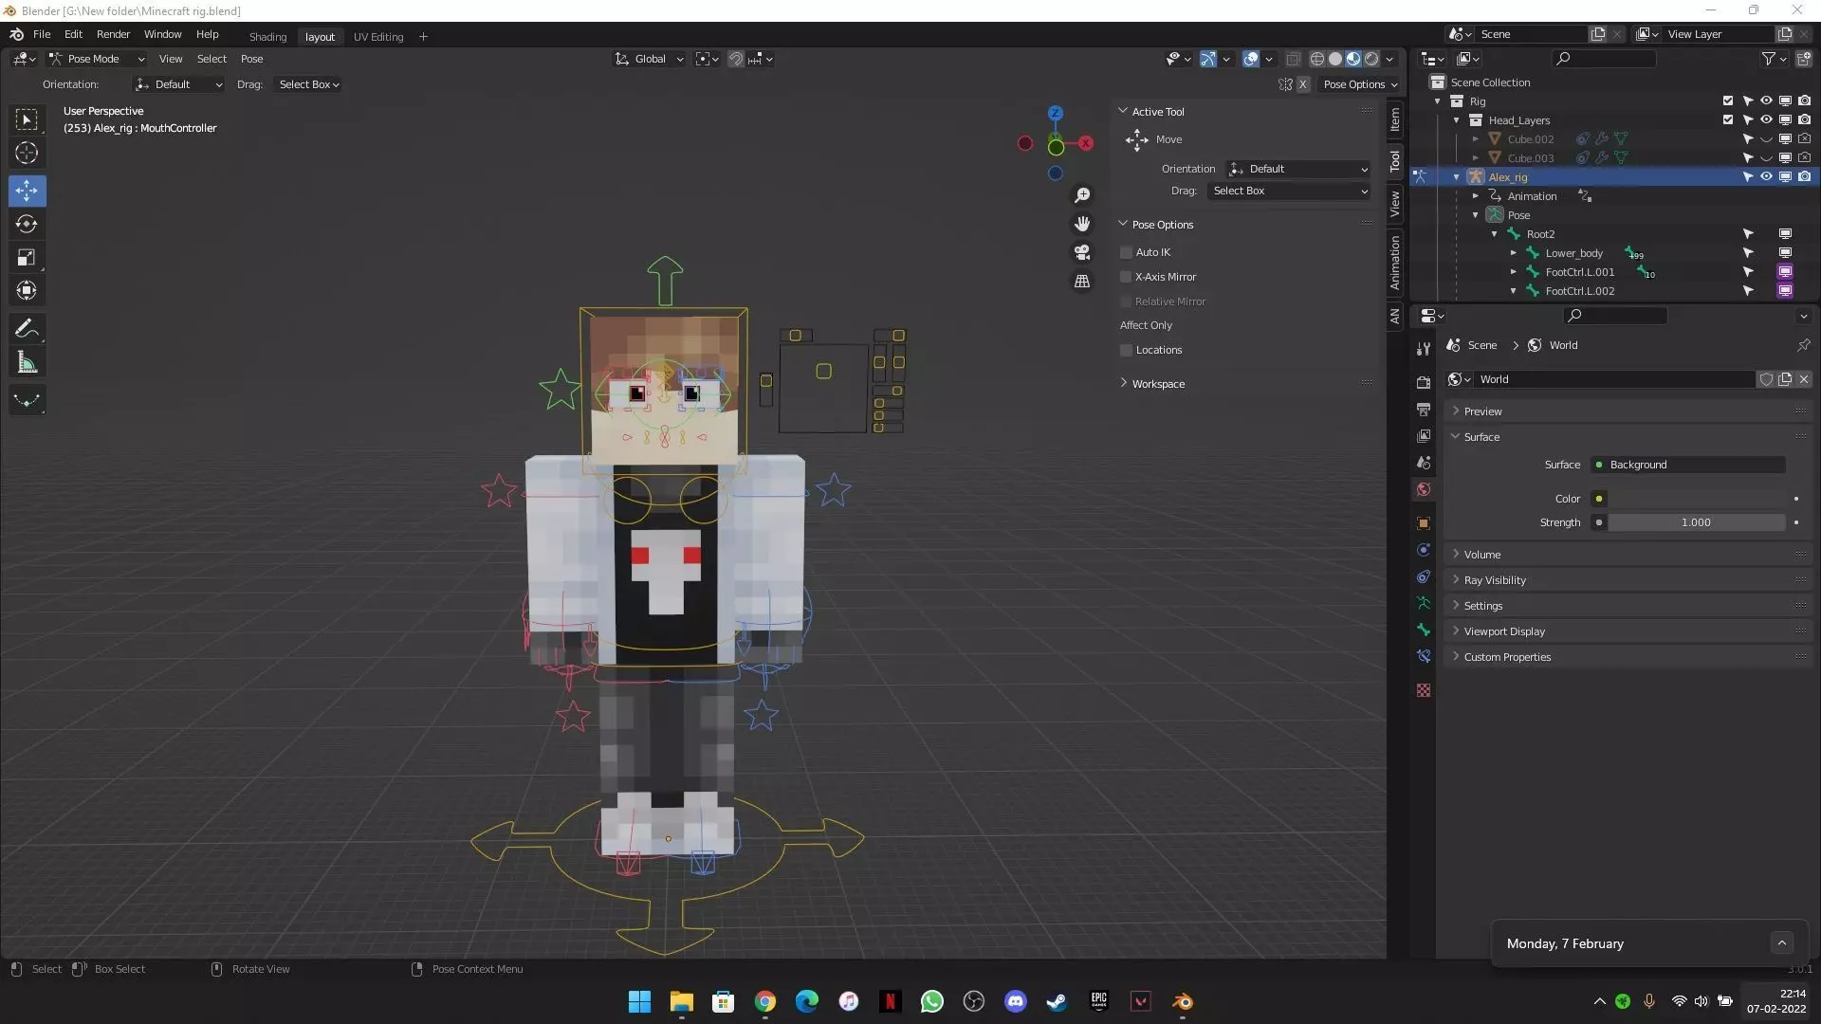The width and height of the screenshot is (1821, 1024).
Task: Select the Rotate tool
Action: 27,224
